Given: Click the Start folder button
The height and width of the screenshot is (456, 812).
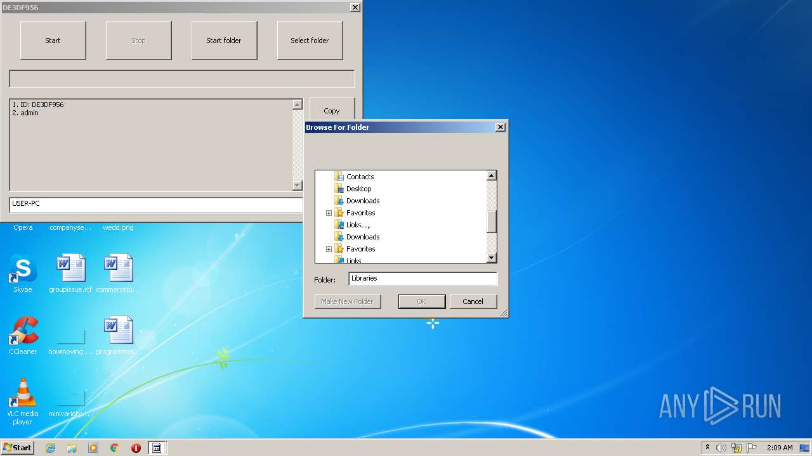Looking at the screenshot, I should (224, 41).
